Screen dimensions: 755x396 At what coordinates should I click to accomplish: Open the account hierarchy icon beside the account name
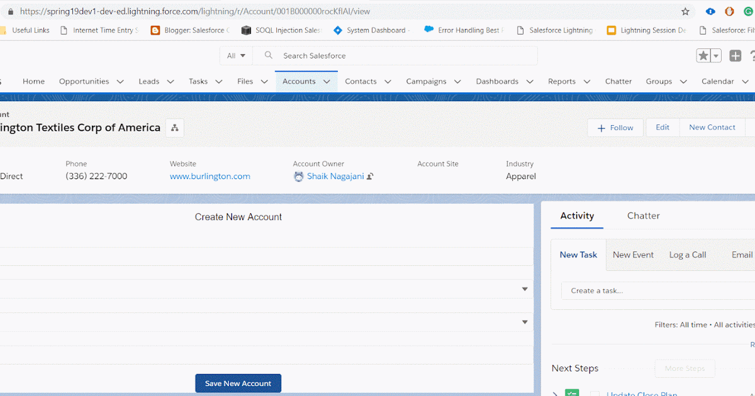coord(174,127)
